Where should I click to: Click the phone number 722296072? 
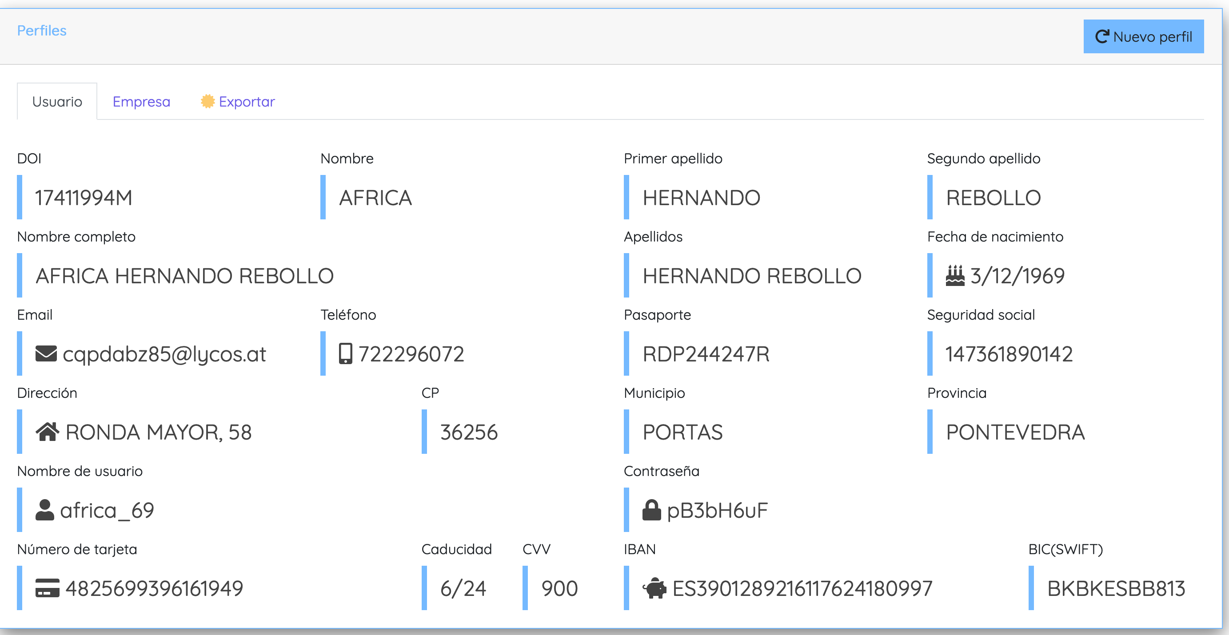(411, 354)
